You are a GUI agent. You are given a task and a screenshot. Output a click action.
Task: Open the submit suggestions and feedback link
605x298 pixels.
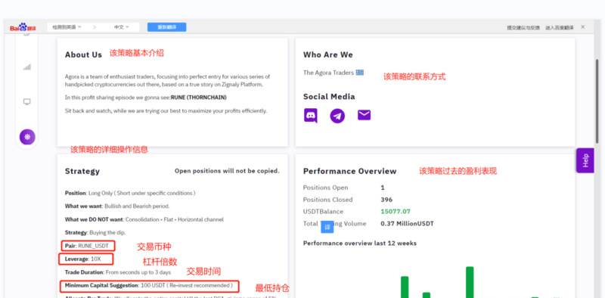[523, 27]
